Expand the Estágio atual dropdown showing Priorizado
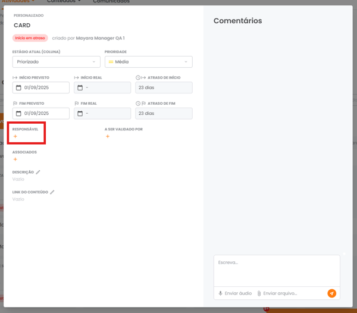Viewport: 357px width, 313px height. pyautogui.click(x=56, y=62)
